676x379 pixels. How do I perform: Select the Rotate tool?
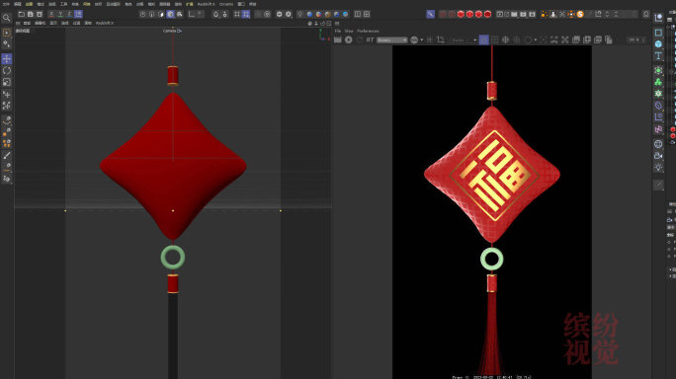tap(7, 70)
